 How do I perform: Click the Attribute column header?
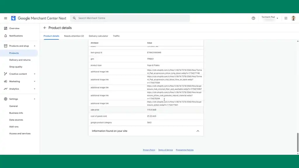[x=95, y=43]
